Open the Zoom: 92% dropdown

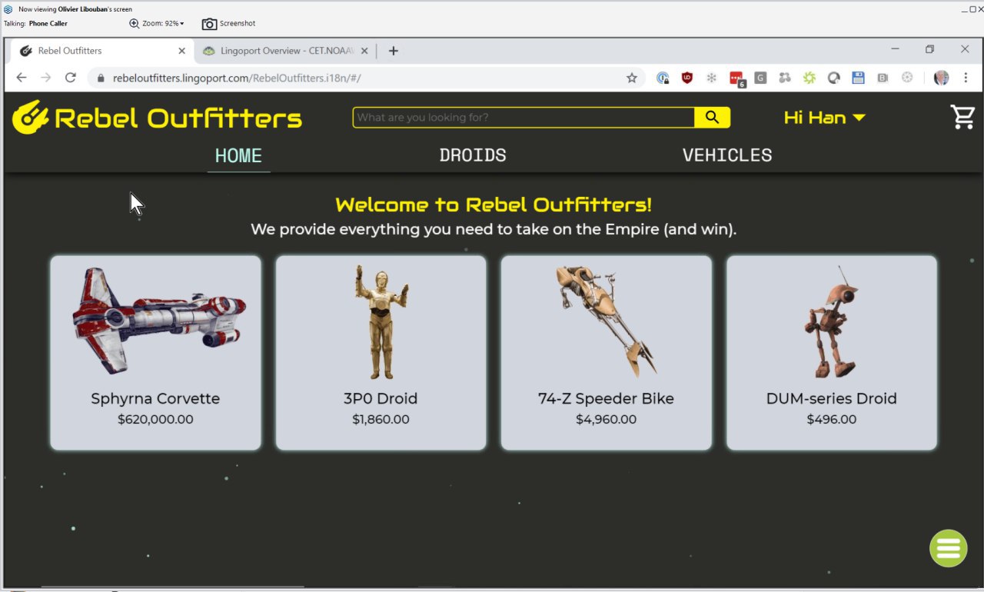[x=163, y=24]
